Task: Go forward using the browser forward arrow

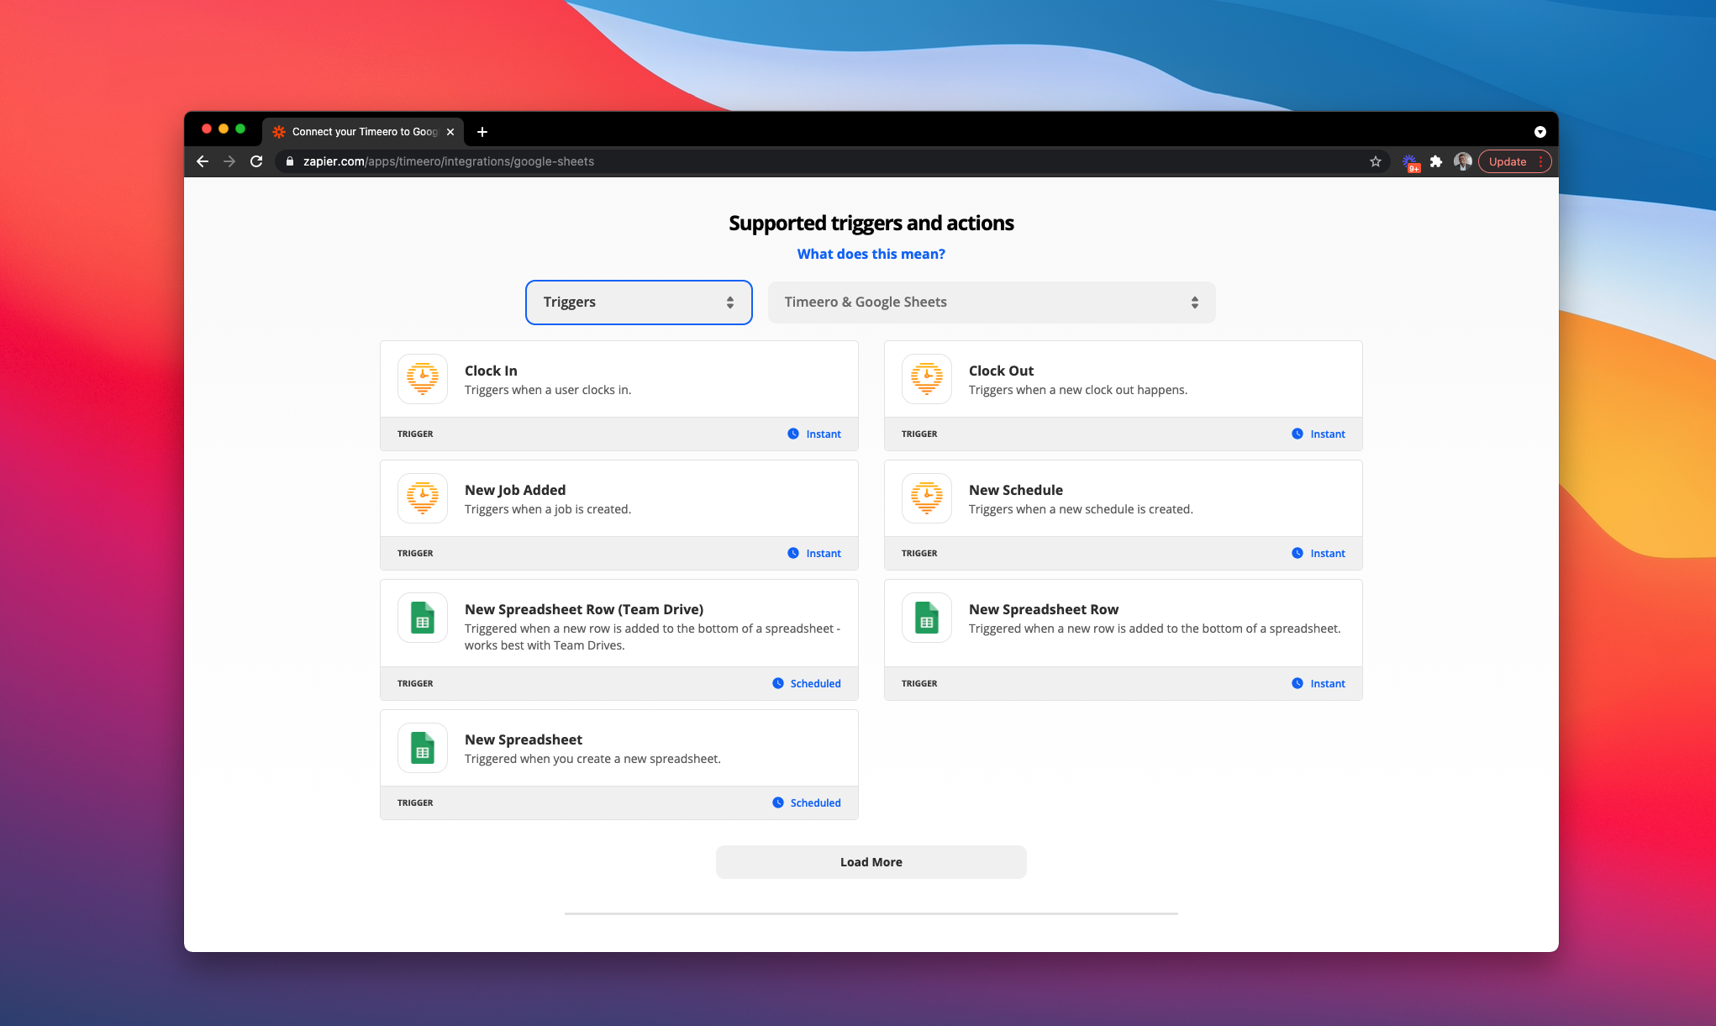Action: pos(229,161)
